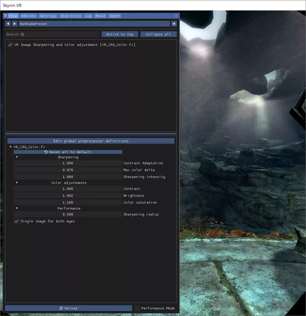306x316 pixels.
Task: Open the ReShade window collapse triangle menu
Action: [5, 16]
